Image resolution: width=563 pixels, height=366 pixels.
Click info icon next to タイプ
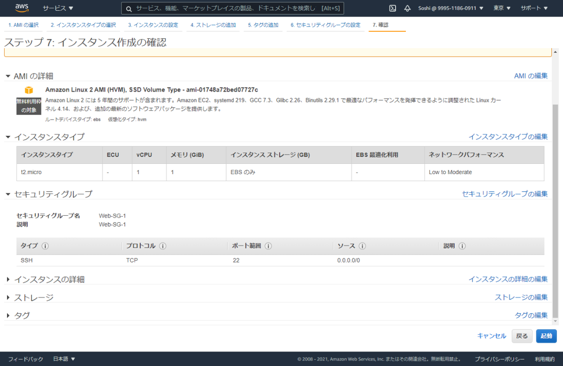(x=46, y=246)
